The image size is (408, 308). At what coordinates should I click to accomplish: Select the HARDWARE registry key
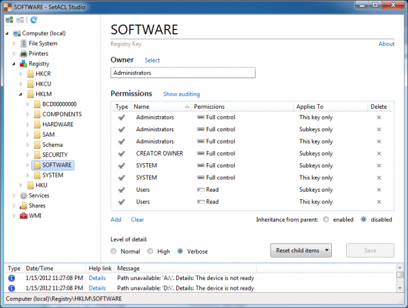coord(58,124)
